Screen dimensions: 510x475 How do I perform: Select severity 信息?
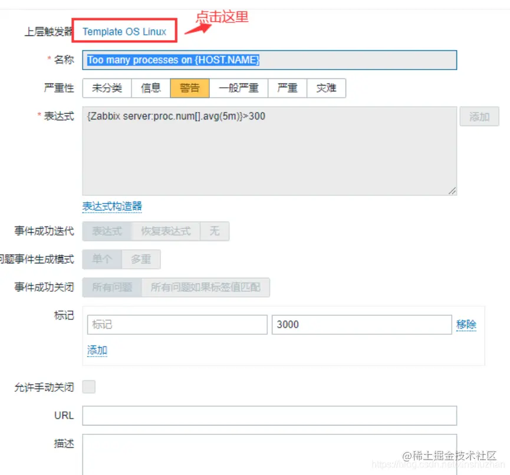click(x=150, y=88)
